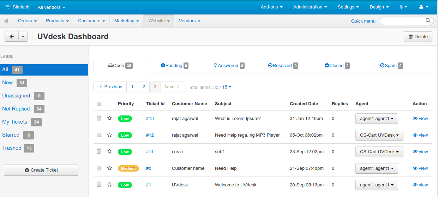This screenshot has height=197, width=438.
Task: Open agent dropdown for ticket #8
Action: point(377,168)
